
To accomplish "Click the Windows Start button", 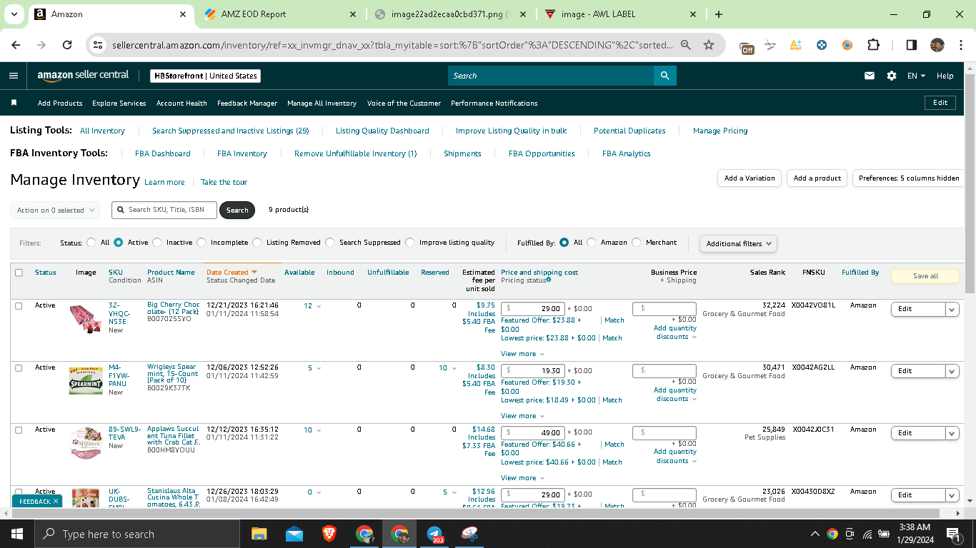I will [17, 534].
